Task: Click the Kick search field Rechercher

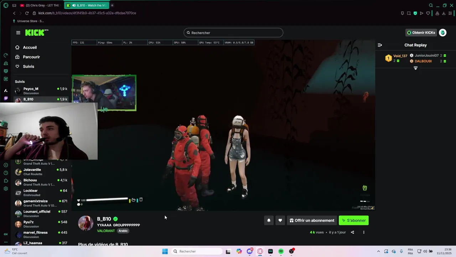Action: pyautogui.click(x=233, y=32)
